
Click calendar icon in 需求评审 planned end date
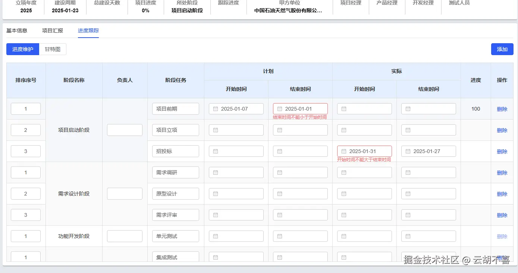pos(280,215)
